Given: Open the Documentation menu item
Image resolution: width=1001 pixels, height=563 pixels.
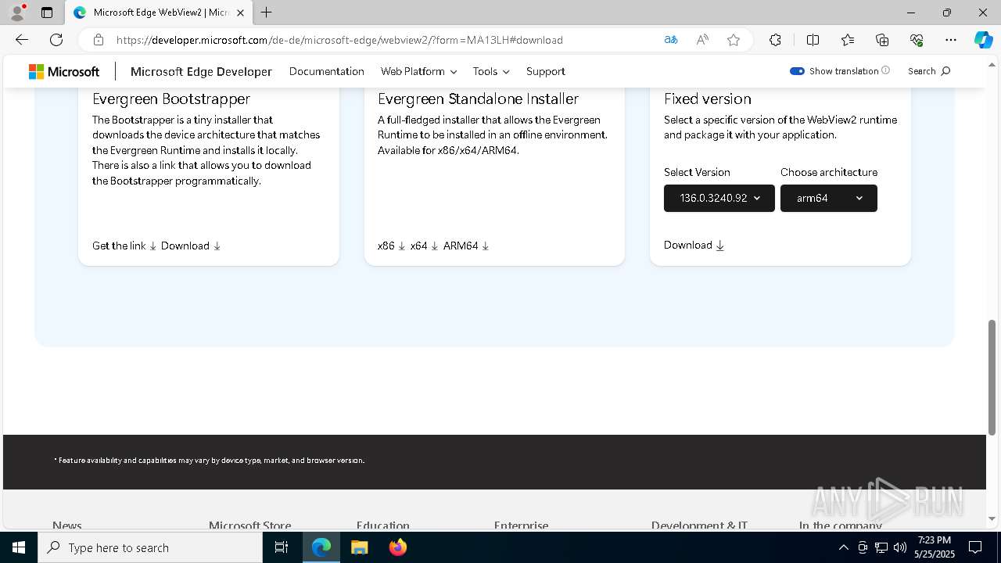Looking at the screenshot, I should 327,71.
